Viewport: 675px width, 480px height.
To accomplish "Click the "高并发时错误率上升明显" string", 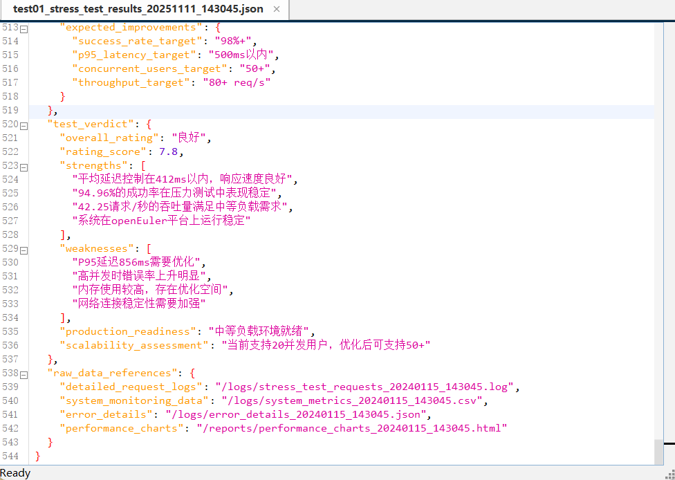I will [140, 277].
